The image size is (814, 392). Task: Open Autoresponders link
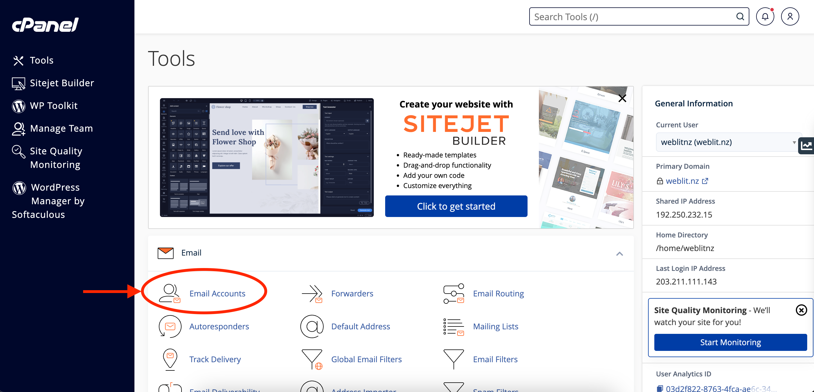click(x=219, y=326)
